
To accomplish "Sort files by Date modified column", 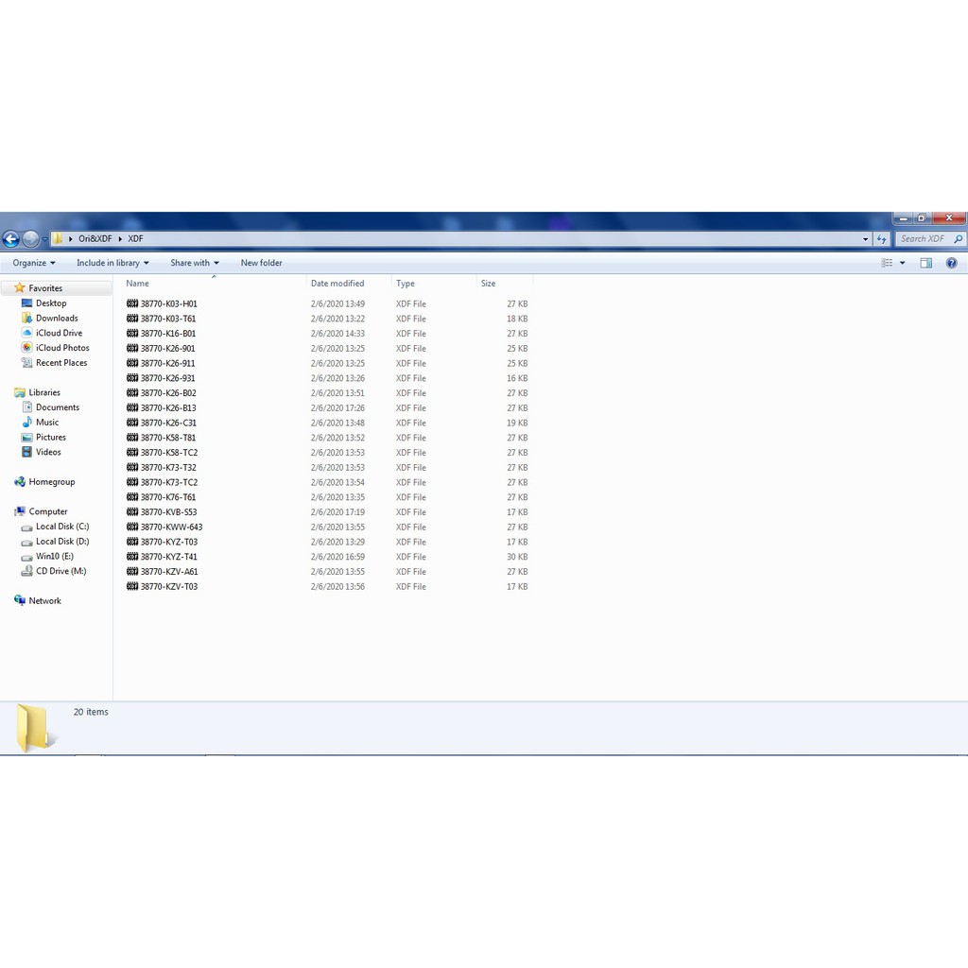I will coord(337,284).
